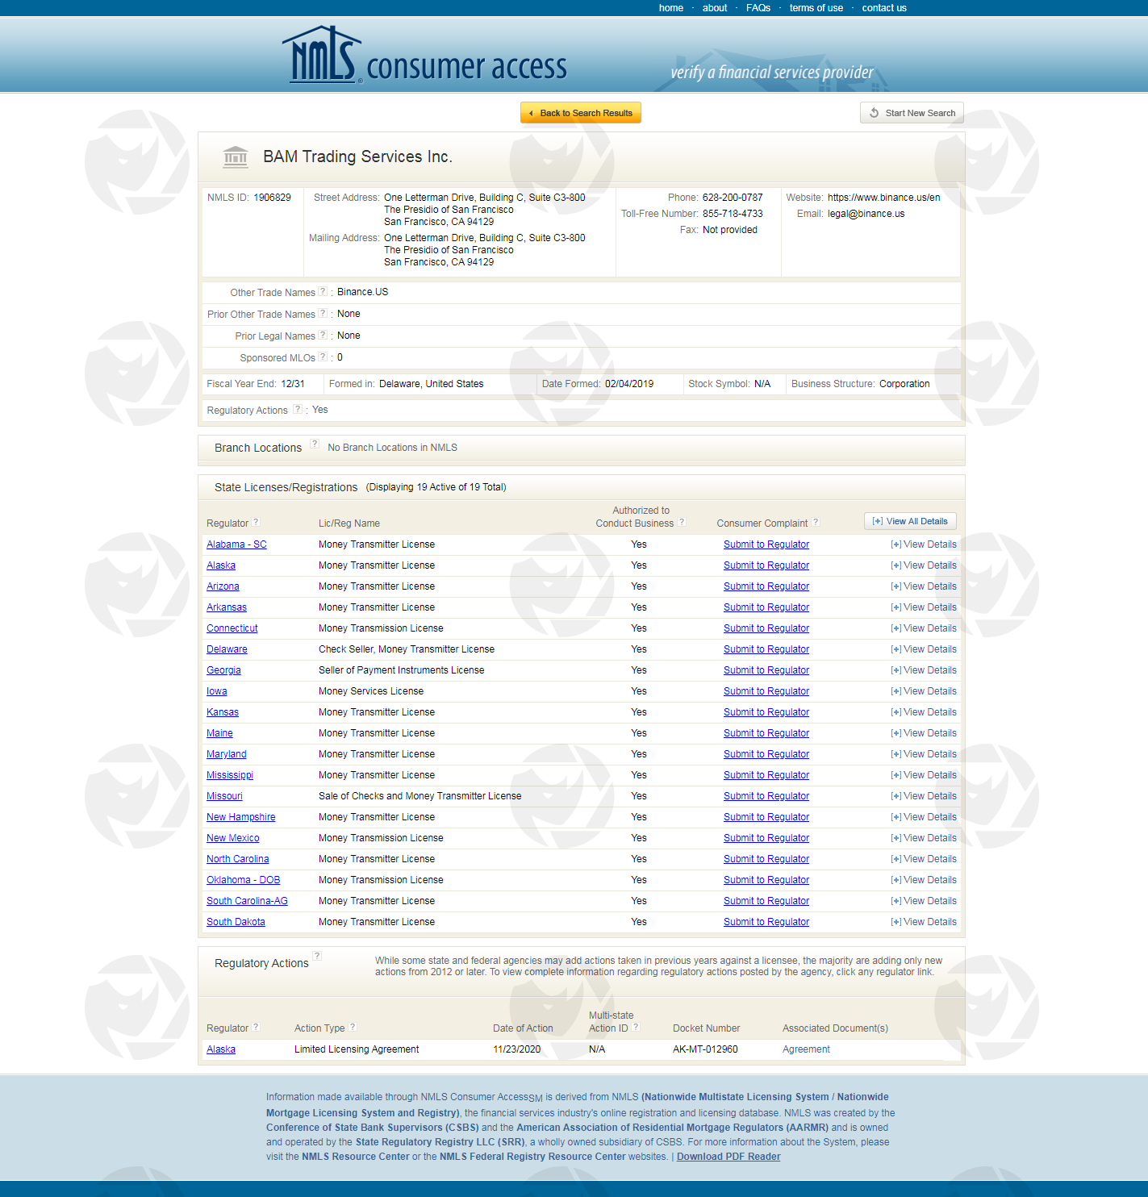This screenshot has width=1148, height=1197.
Task: Open Alaska regulator link in Regulatory Actions
Action: coord(221,1049)
